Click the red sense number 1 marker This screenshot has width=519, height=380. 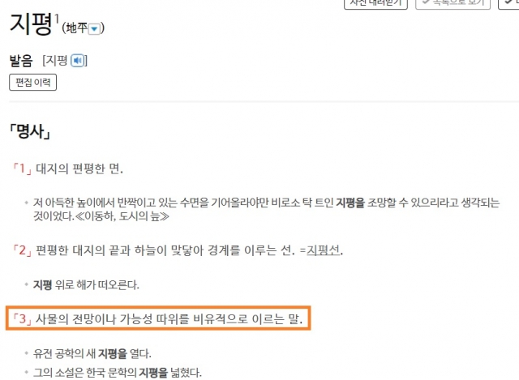[22, 169]
